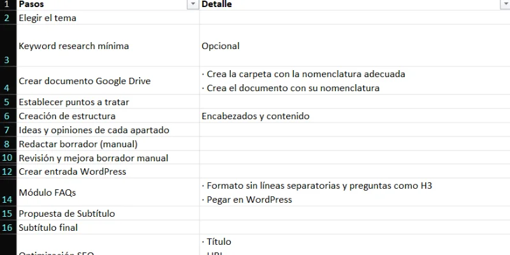Open the Detalle column filter dropdown
Viewport: 510px width, 255px height.
point(505,4)
